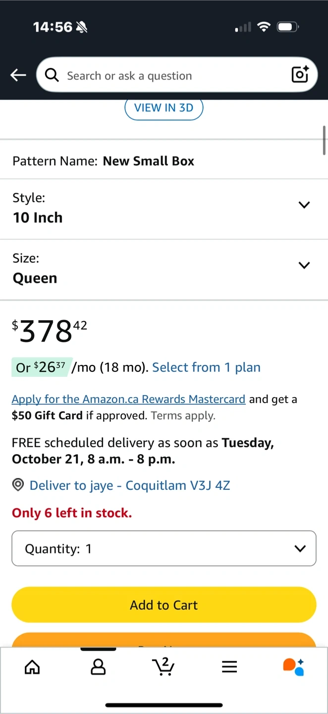Apply for the Amazon.ca Rewards Mastercard
Image resolution: width=328 pixels, height=714 pixels.
click(x=128, y=399)
